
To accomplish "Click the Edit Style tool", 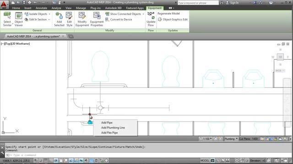I will point(69,19).
